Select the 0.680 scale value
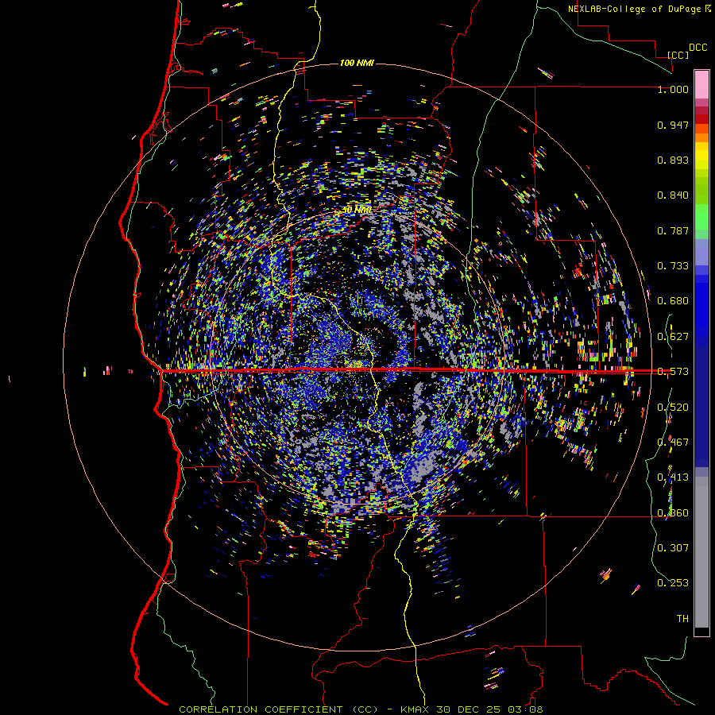This screenshot has height=715, width=715. 673,301
